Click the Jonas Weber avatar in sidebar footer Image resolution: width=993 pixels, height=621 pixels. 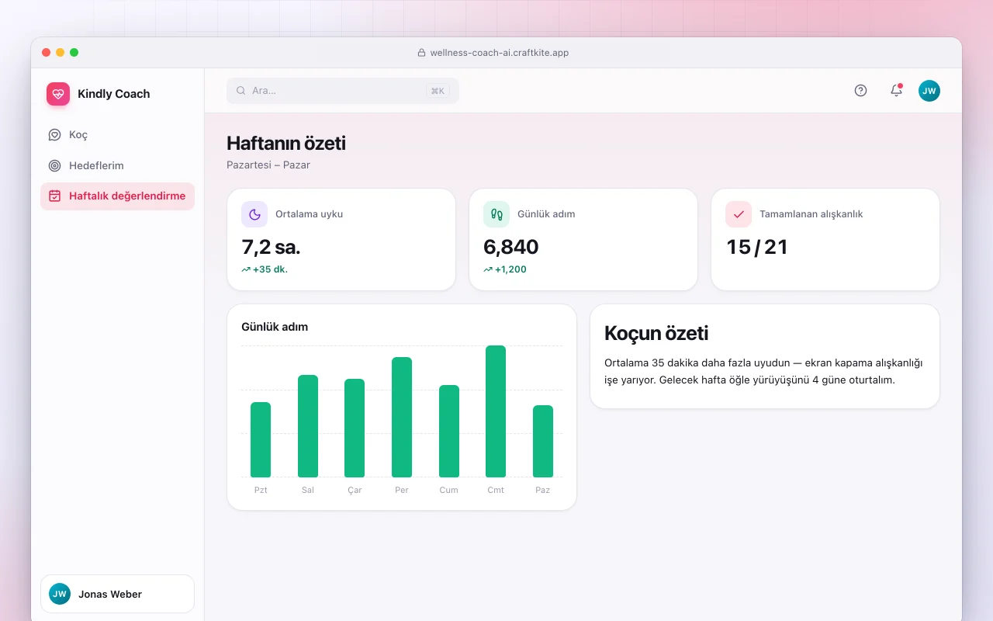60,594
